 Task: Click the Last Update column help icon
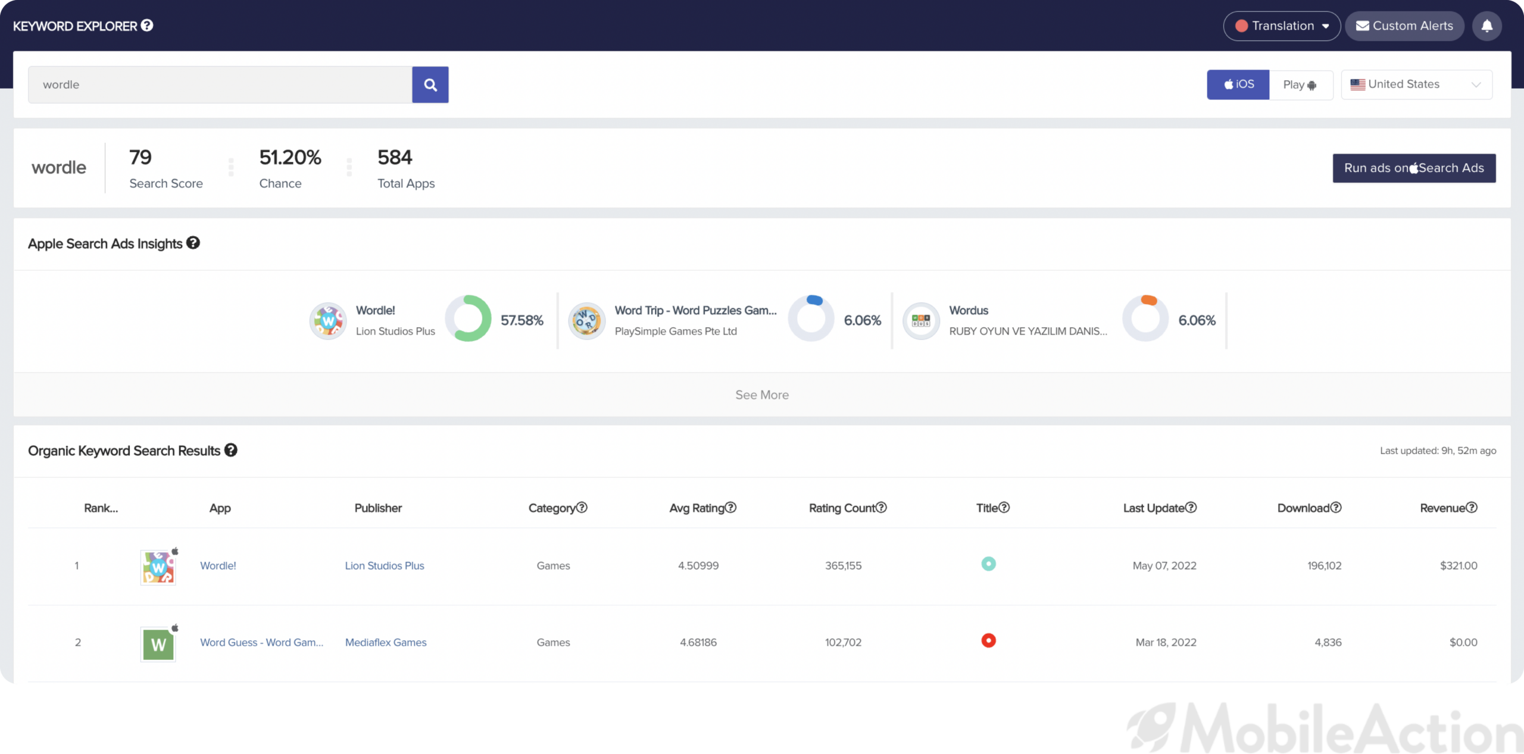(x=1191, y=508)
